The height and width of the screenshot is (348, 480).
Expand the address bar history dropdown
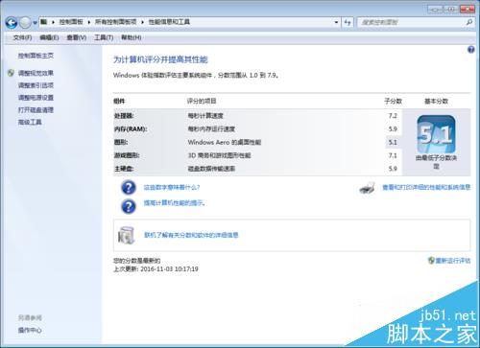[x=336, y=22]
